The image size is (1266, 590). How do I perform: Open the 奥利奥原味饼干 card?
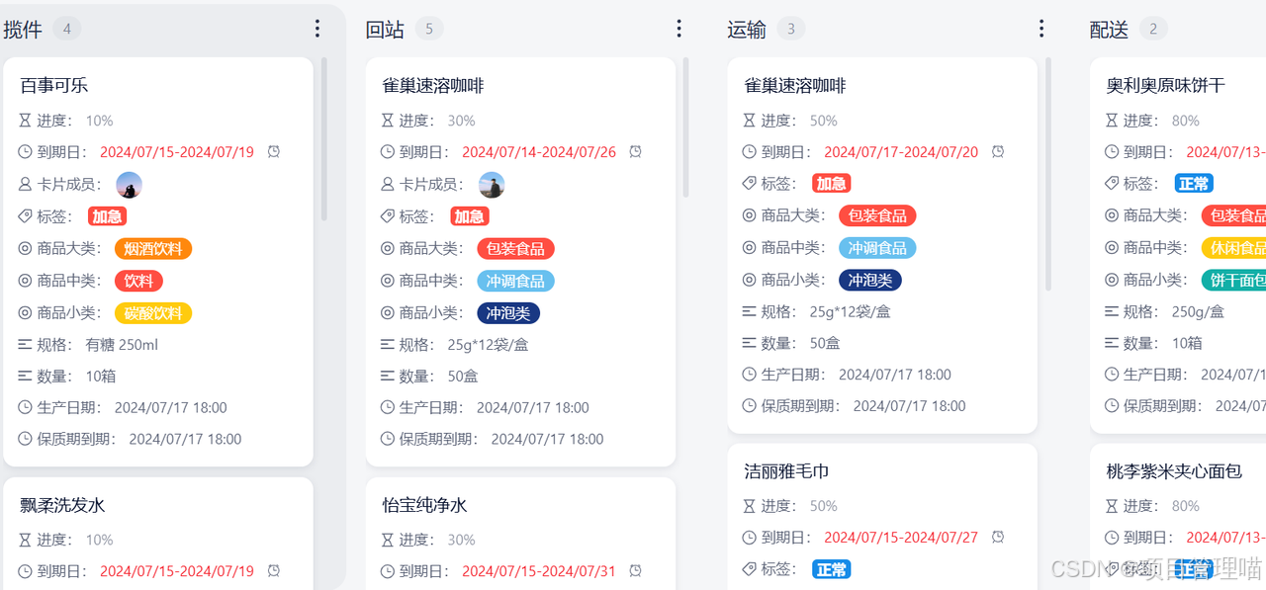pyautogui.click(x=1178, y=245)
